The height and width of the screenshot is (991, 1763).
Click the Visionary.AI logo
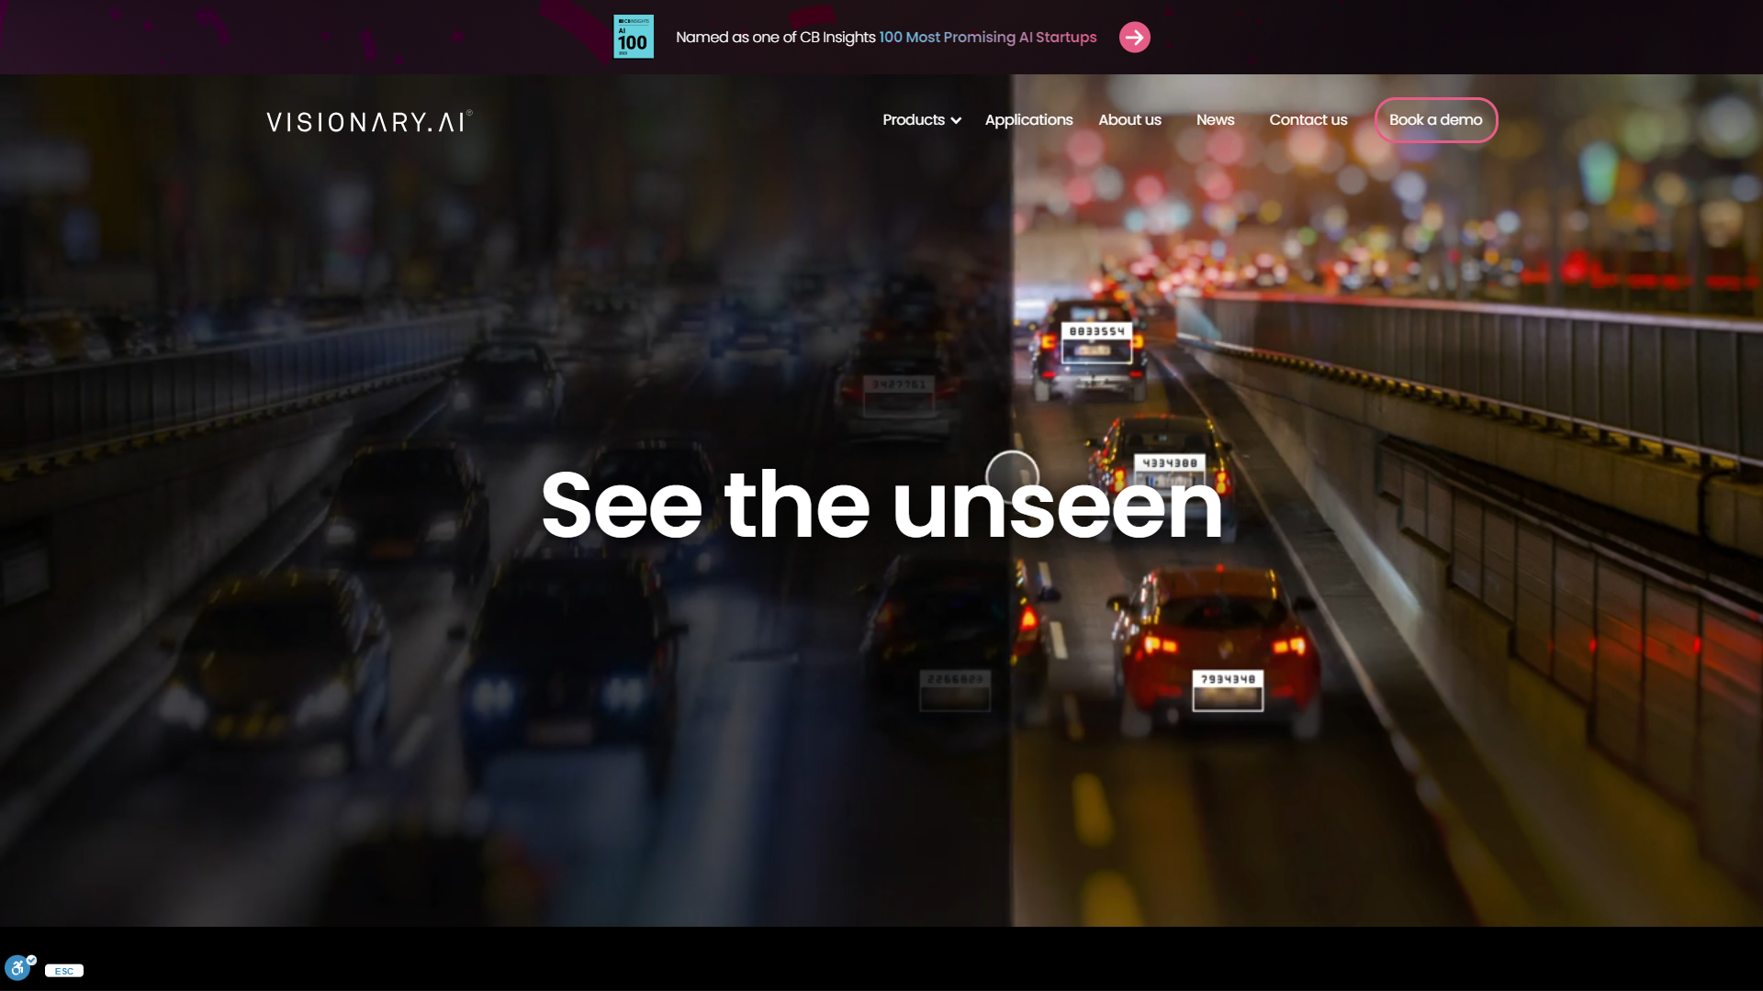[369, 121]
